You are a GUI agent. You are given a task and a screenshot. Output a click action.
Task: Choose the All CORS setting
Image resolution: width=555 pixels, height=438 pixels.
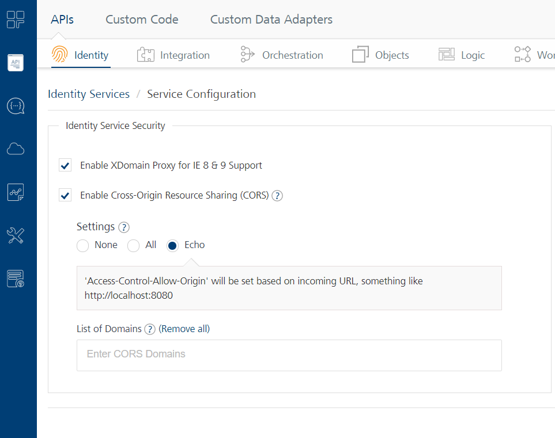(134, 246)
